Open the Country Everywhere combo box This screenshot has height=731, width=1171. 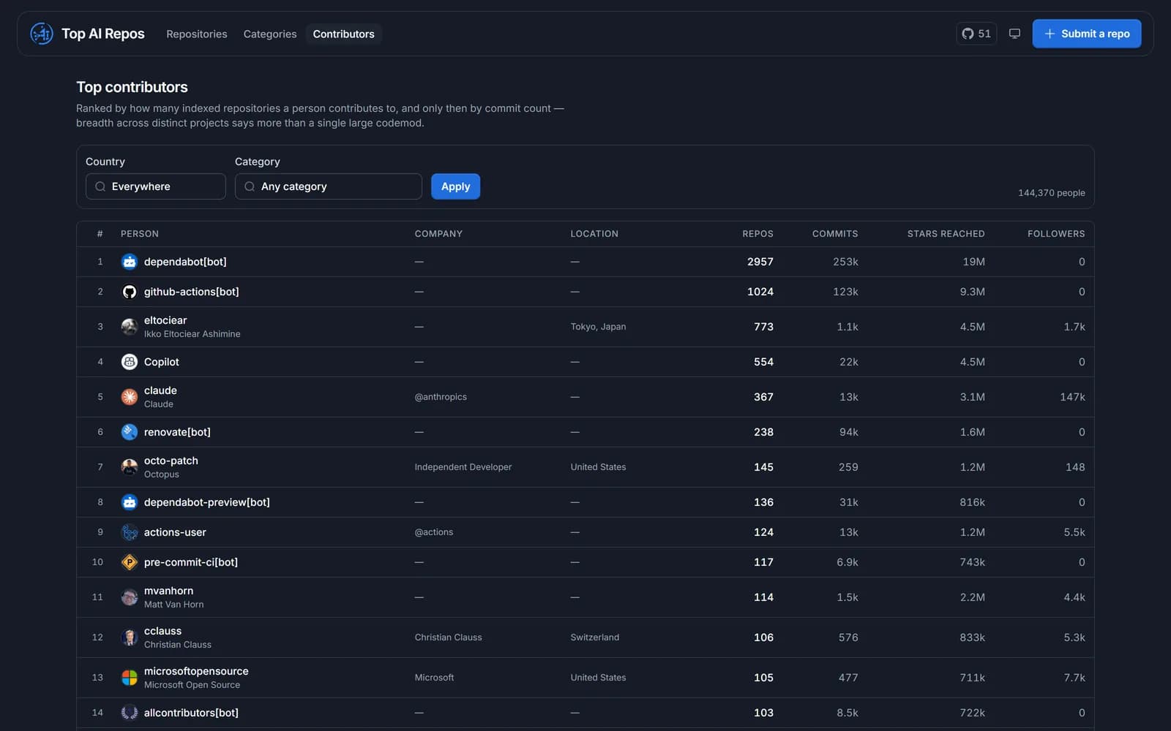(156, 186)
